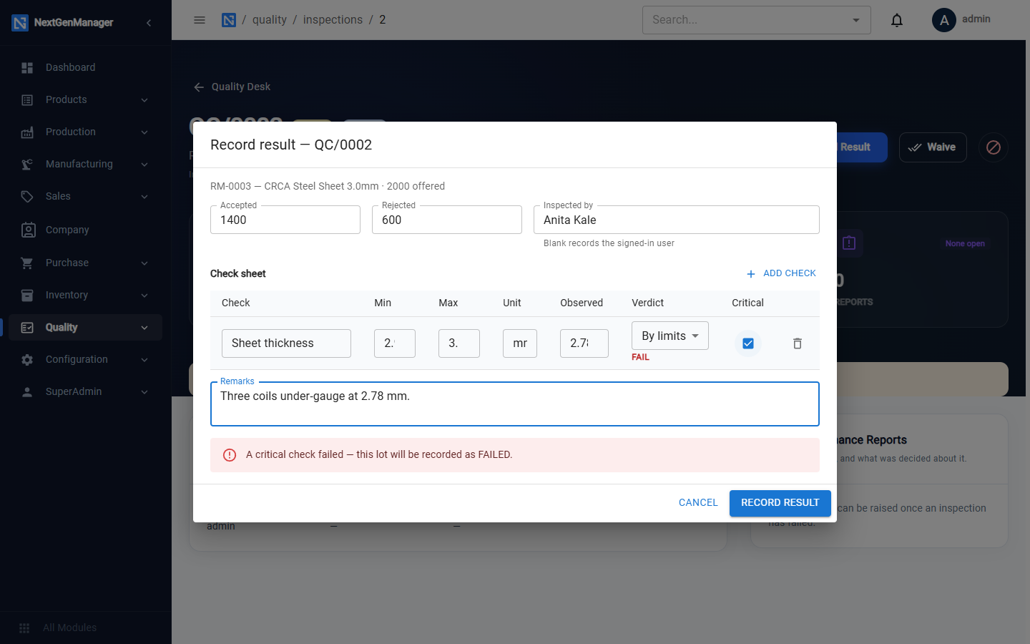This screenshot has height=644, width=1030.
Task: Click the NextGenManager breadcrumb logo
Action: click(x=229, y=20)
